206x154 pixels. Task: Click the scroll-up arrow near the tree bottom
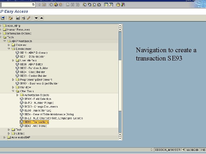click(120, 135)
